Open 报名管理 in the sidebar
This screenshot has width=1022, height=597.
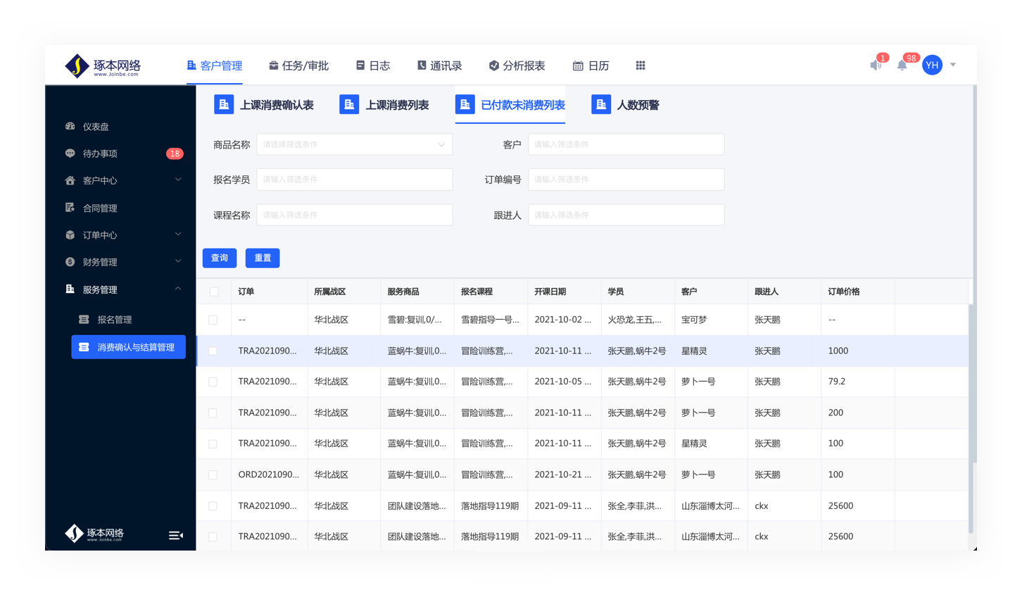115,320
